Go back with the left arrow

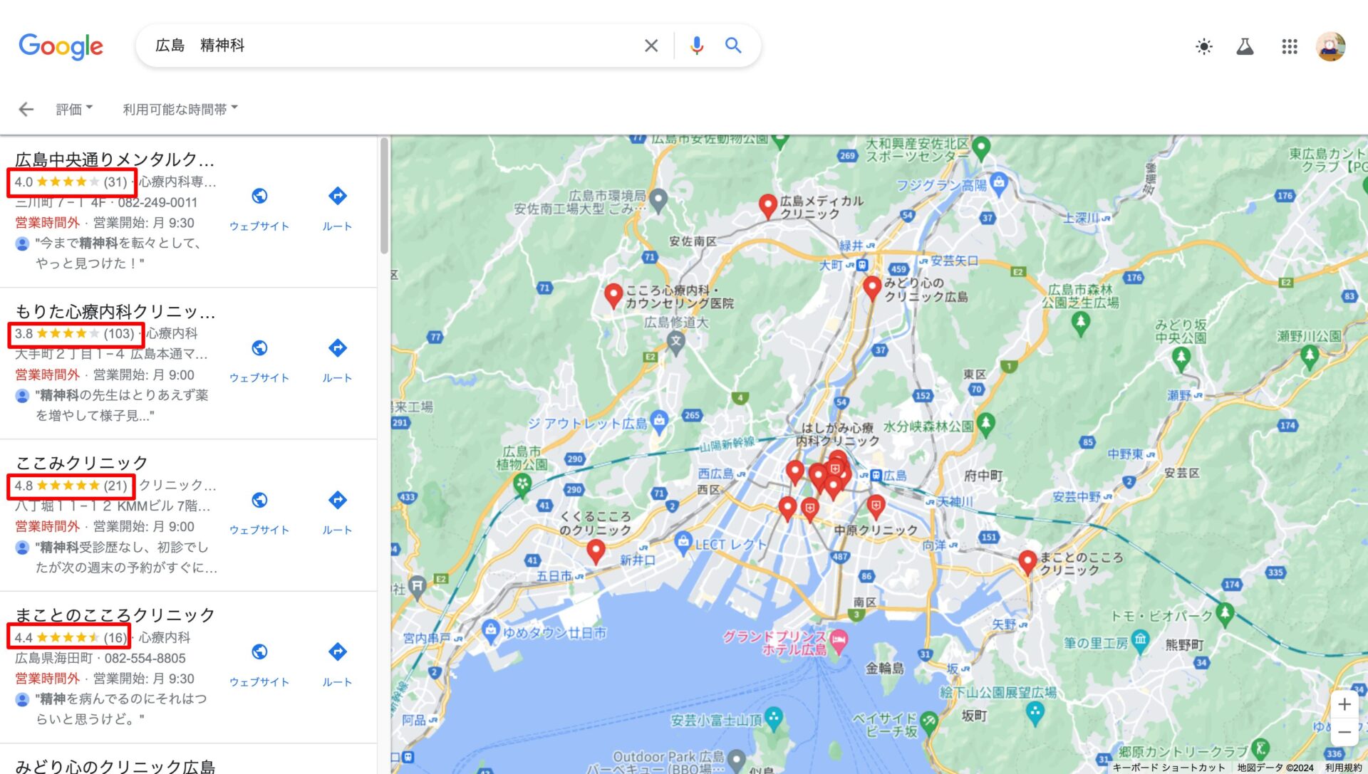coord(26,109)
